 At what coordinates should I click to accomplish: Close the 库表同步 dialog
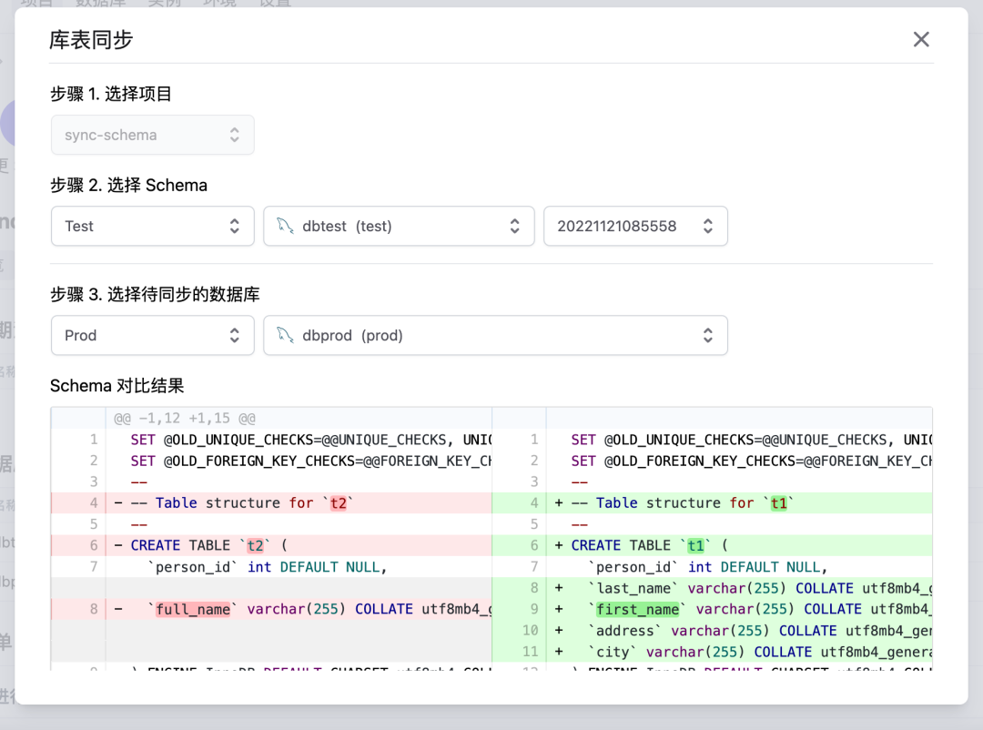click(921, 39)
